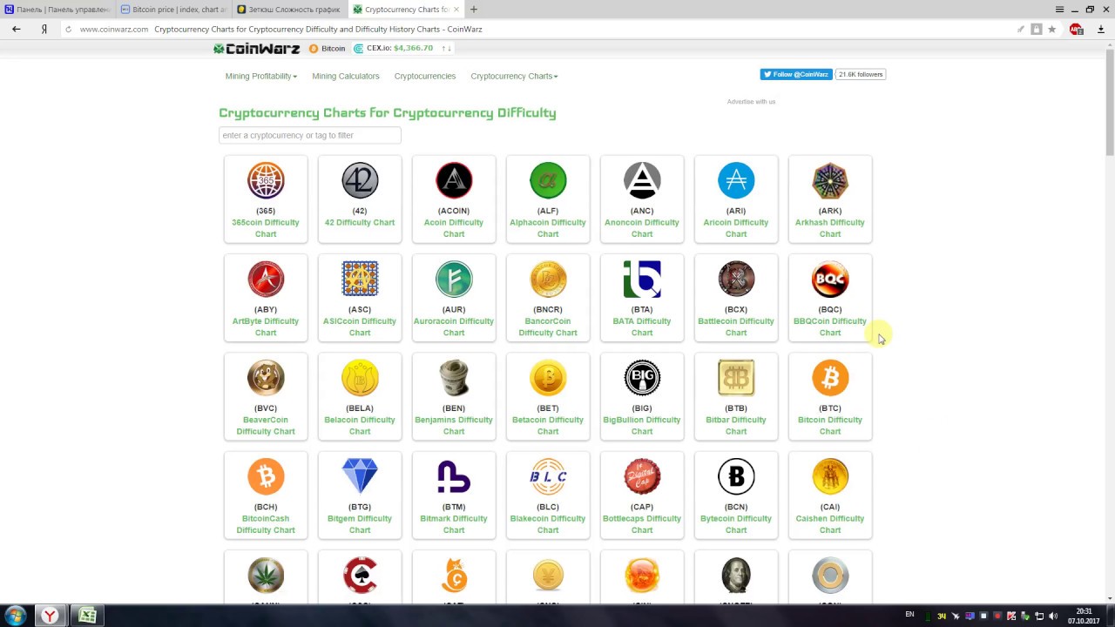Click the BBQCoin red logo
This screenshot has width=1115, height=627.
click(830, 280)
